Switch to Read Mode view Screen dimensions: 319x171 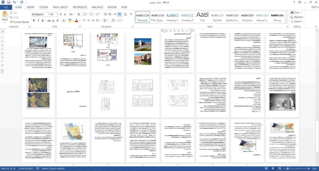point(266,169)
